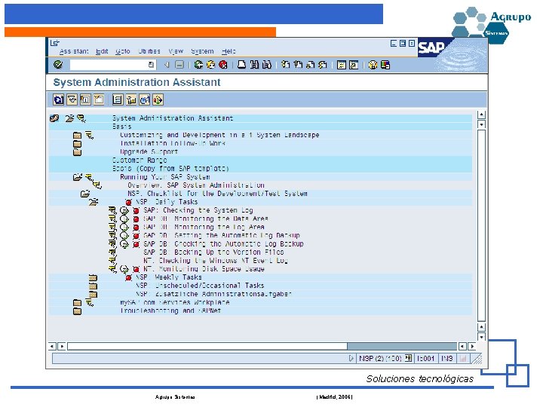The width and height of the screenshot is (543, 407).
Task: Expand the mySAP.com Services Workplace folder
Action: coord(77,303)
